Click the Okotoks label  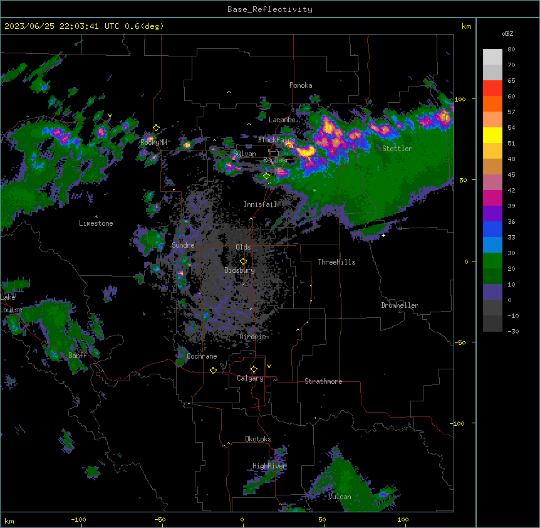[x=258, y=439]
